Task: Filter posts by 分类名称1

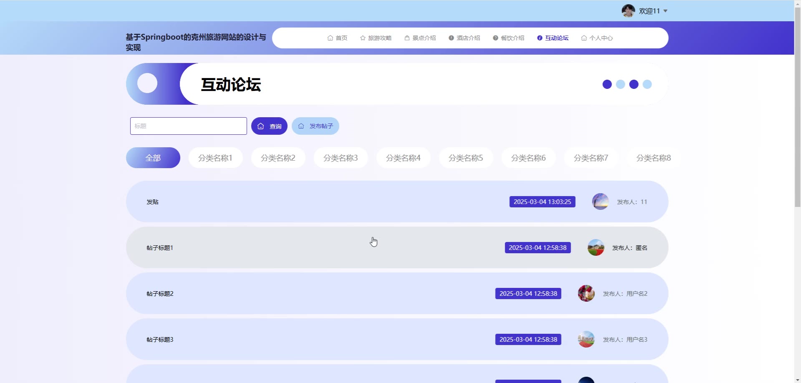Action: (215, 158)
